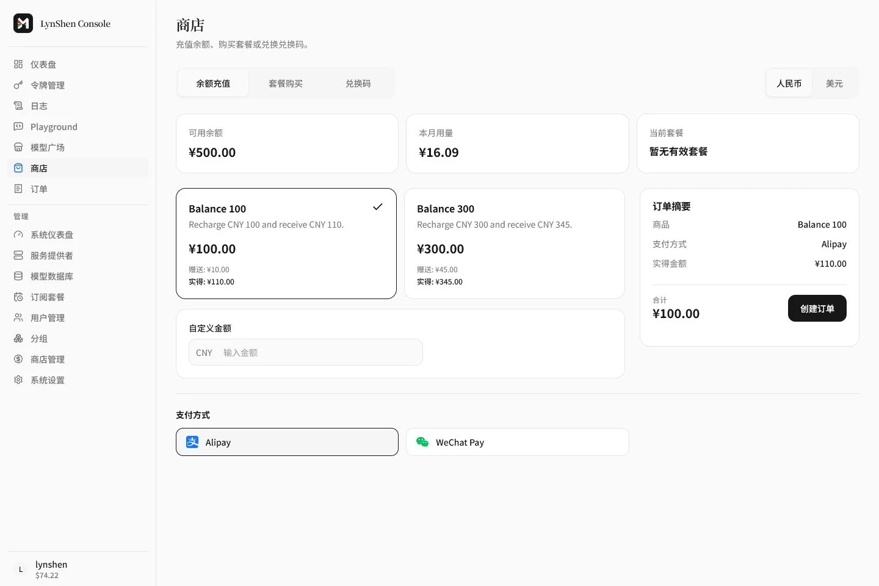This screenshot has width=879, height=586.
Task: Click the L avatar icon beside lynshen
Action: tap(21, 569)
